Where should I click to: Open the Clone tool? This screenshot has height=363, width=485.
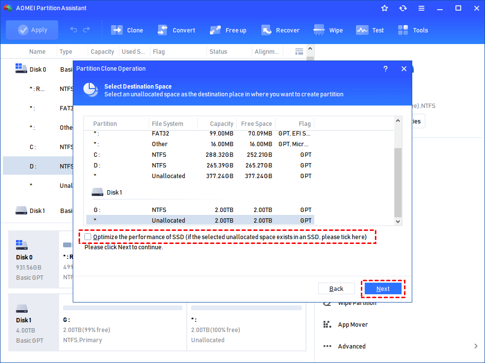(x=127, y=30)
